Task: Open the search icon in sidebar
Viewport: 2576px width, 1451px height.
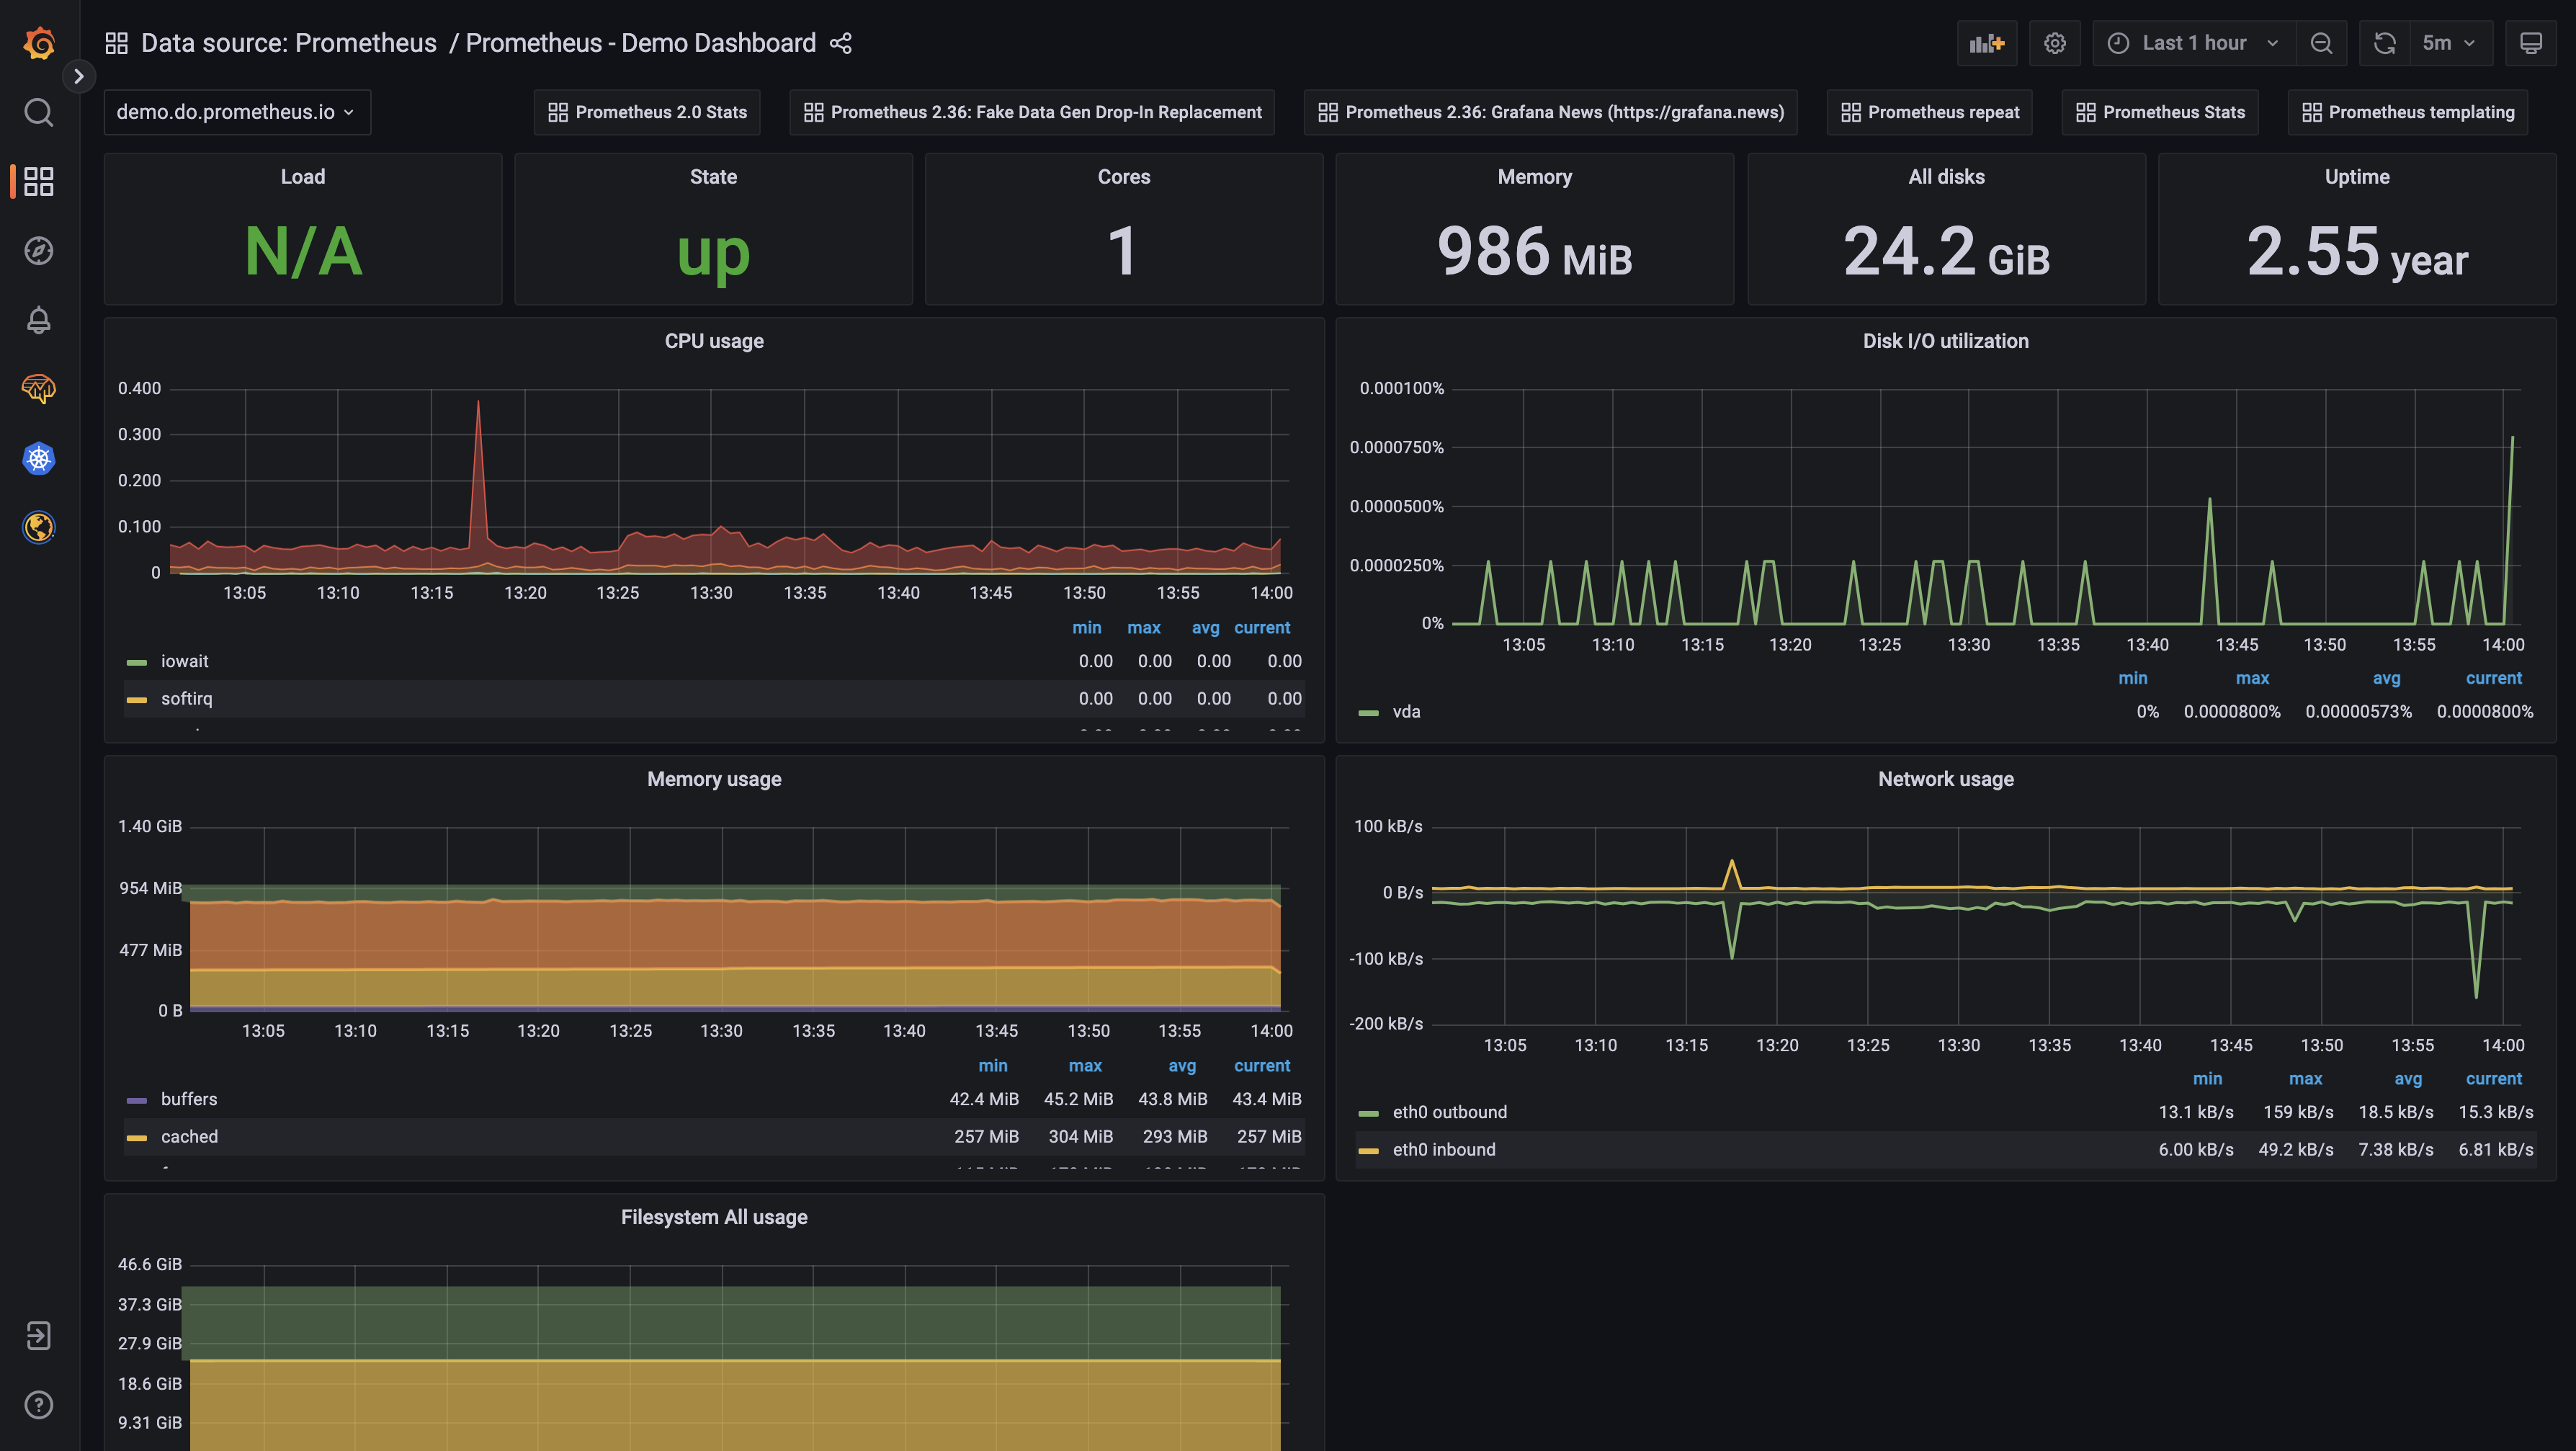Action: pos(38,112)
